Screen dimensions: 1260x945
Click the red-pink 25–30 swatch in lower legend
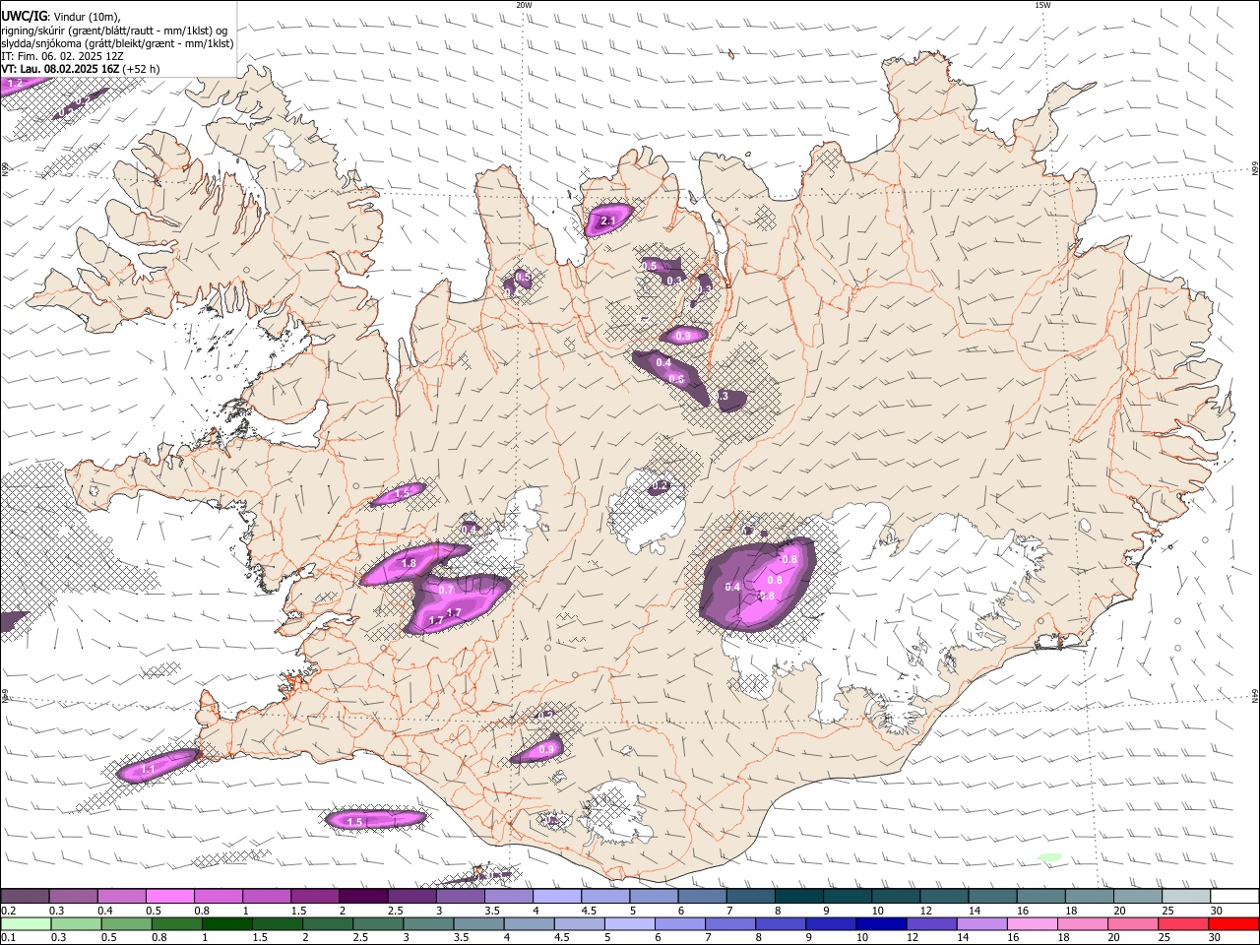pos(1183,923)
